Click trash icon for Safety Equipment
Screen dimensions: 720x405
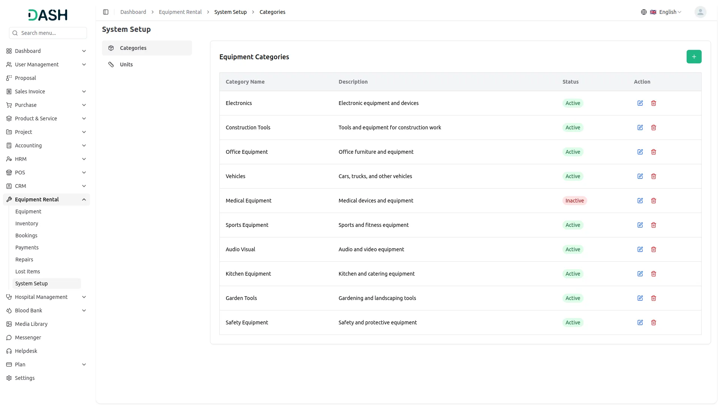pyautogui.click(x=654, y=322)
